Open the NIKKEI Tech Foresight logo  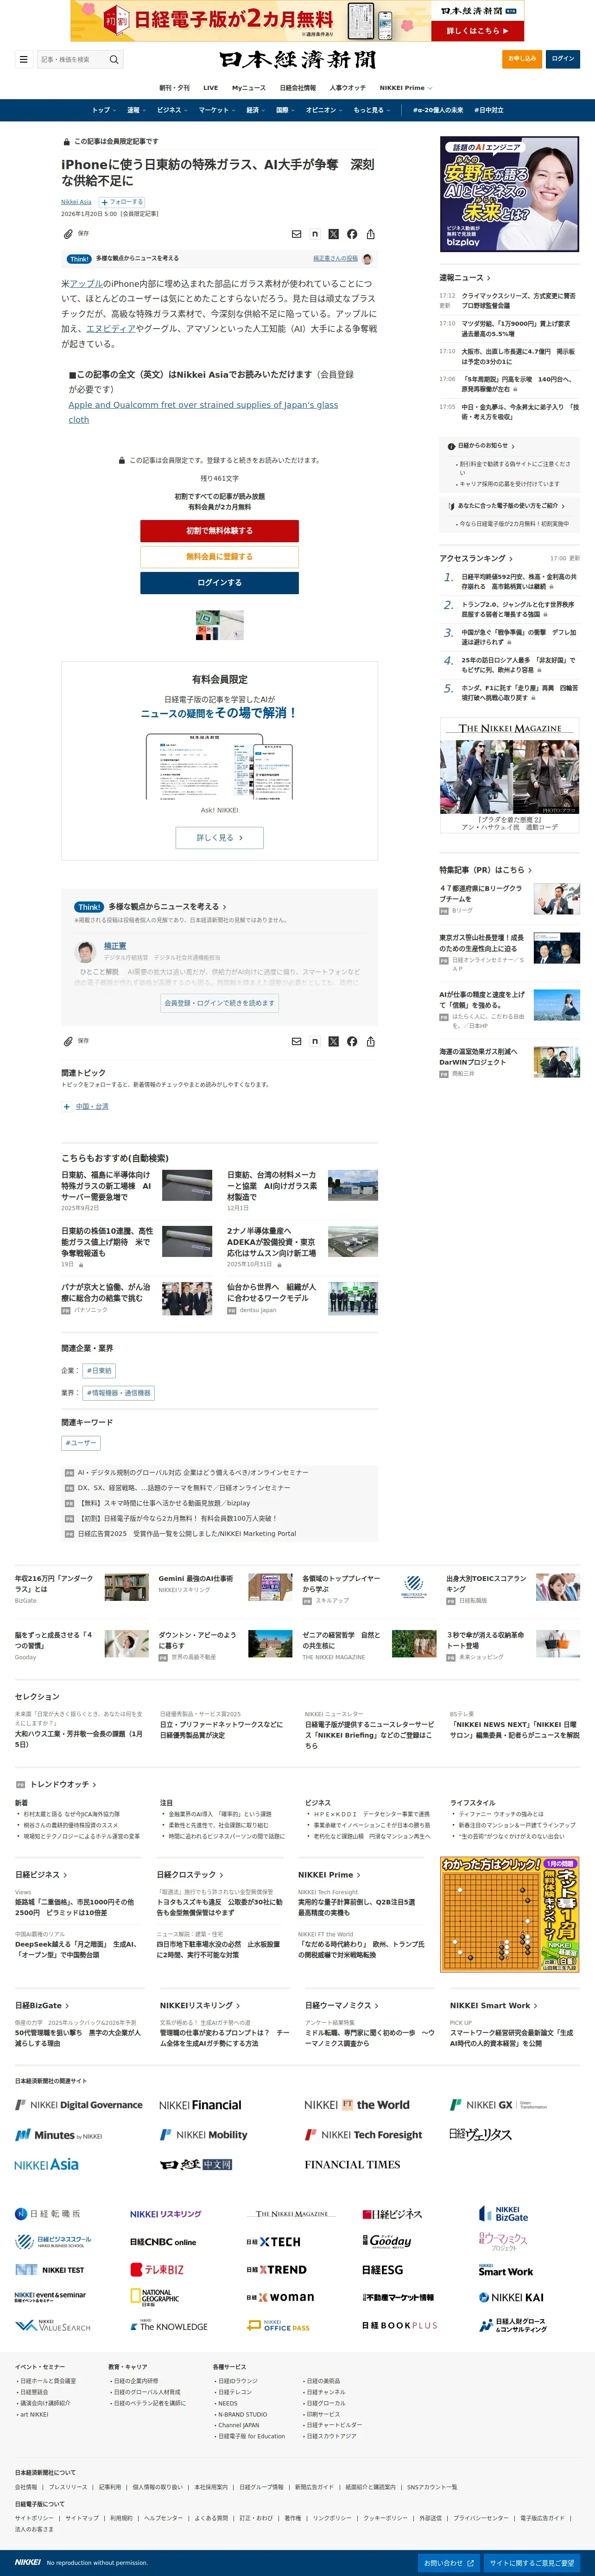pyautogui.click(x=364, y=2135)
